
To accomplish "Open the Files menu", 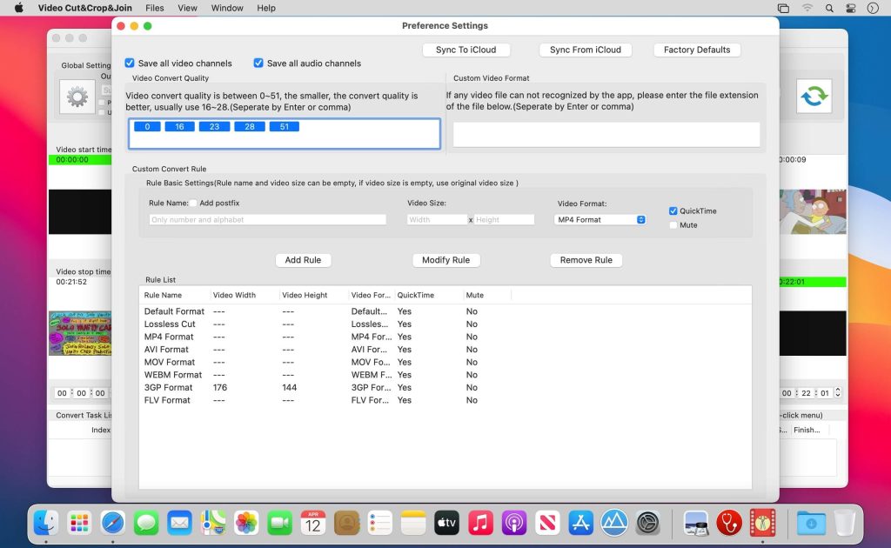I will coord(153,8).
